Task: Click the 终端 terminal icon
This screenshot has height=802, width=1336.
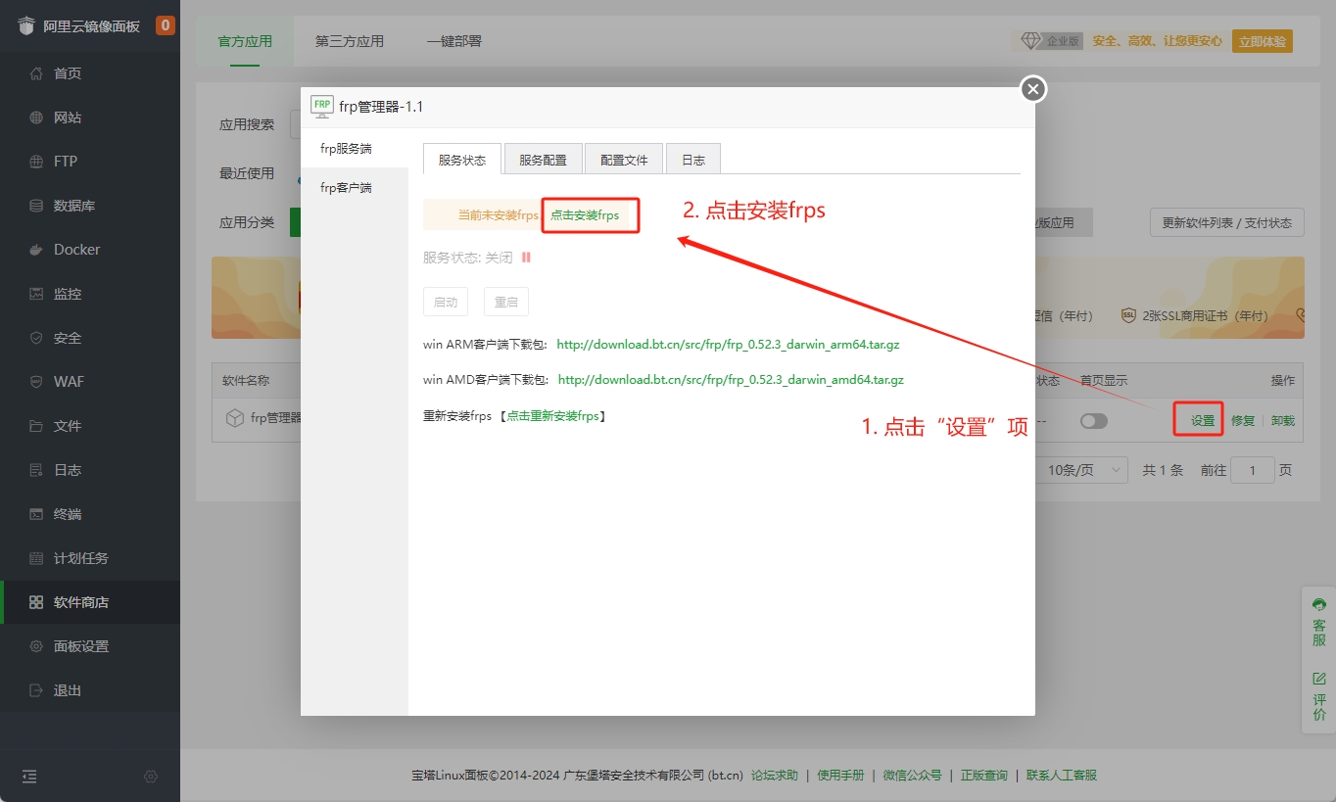Action: pyautogui.click(x=36, y=514)
